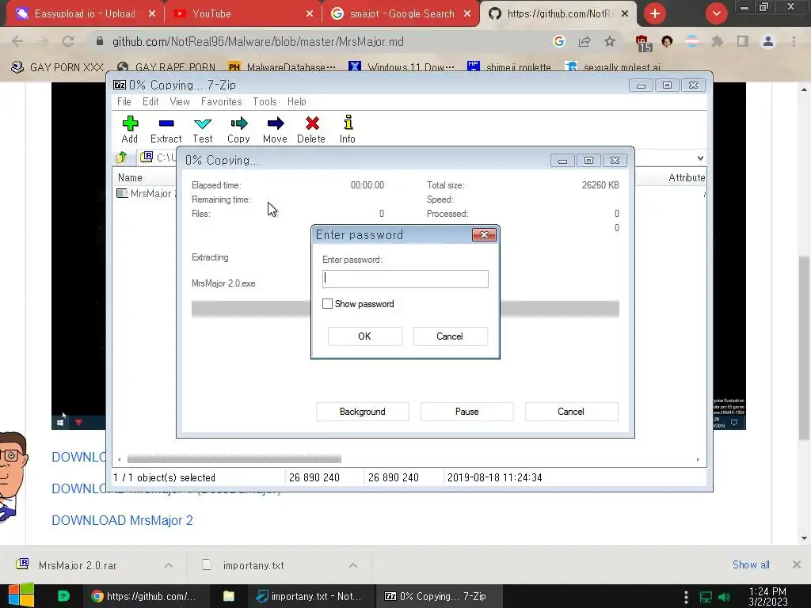Screen dimensions: 811x608
Task: Open the browser three-dot menu
Action: point(794,41)
